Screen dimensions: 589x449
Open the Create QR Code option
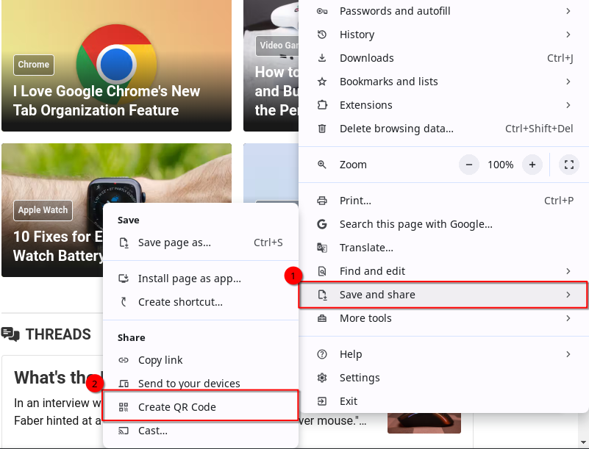pos(176,406)
